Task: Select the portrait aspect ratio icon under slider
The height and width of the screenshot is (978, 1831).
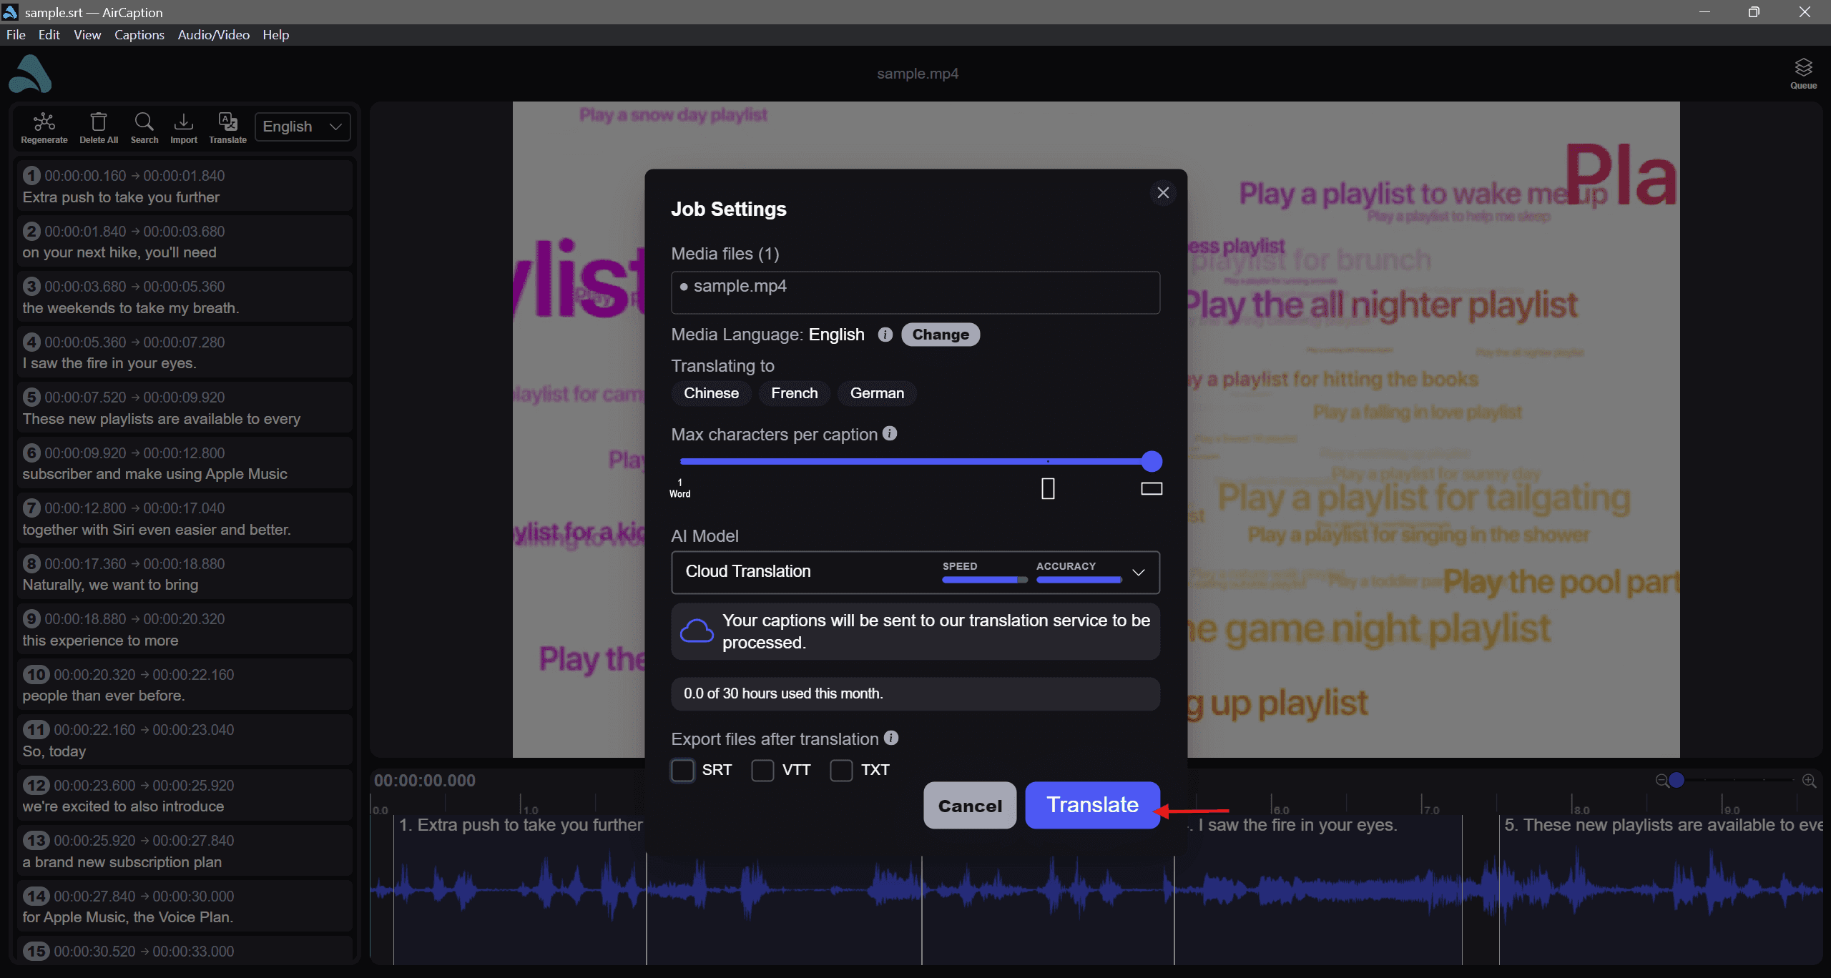Action: [1048, 488]
